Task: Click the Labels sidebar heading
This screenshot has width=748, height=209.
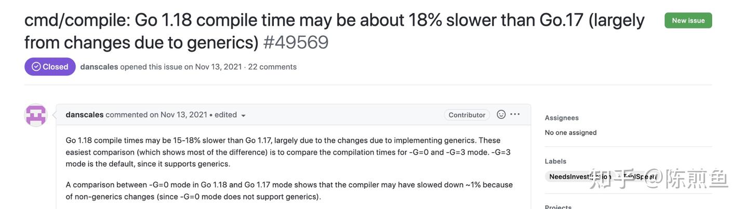Action: (x=555, y=161)
